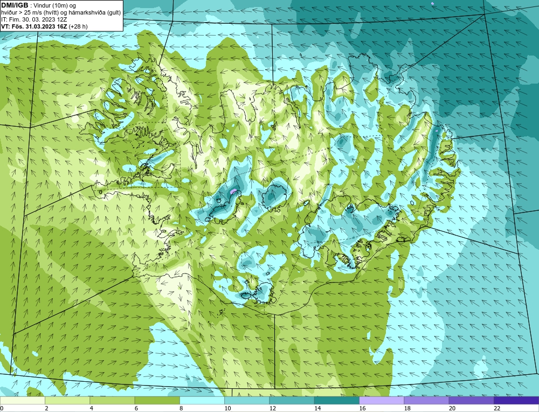Viewport: 539px width, 412px height.
Task: Click the 4–6 m/s green legend swatch
Action: click(113, 401)
